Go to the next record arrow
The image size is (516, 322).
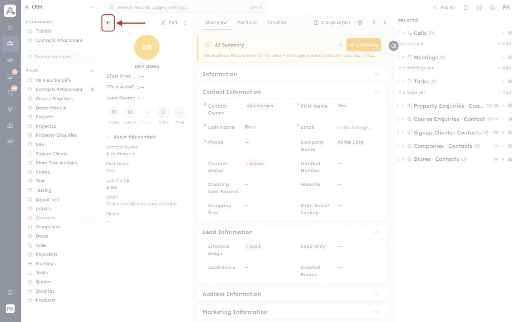pyautogui.click(x=384, y=23)
